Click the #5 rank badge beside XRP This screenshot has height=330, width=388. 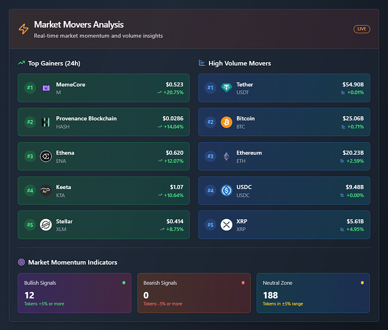coord(210,225)
